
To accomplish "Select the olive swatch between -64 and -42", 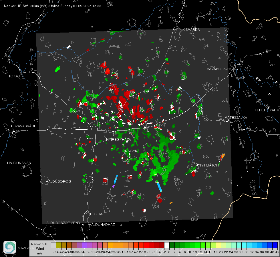I will coord(59,245).
